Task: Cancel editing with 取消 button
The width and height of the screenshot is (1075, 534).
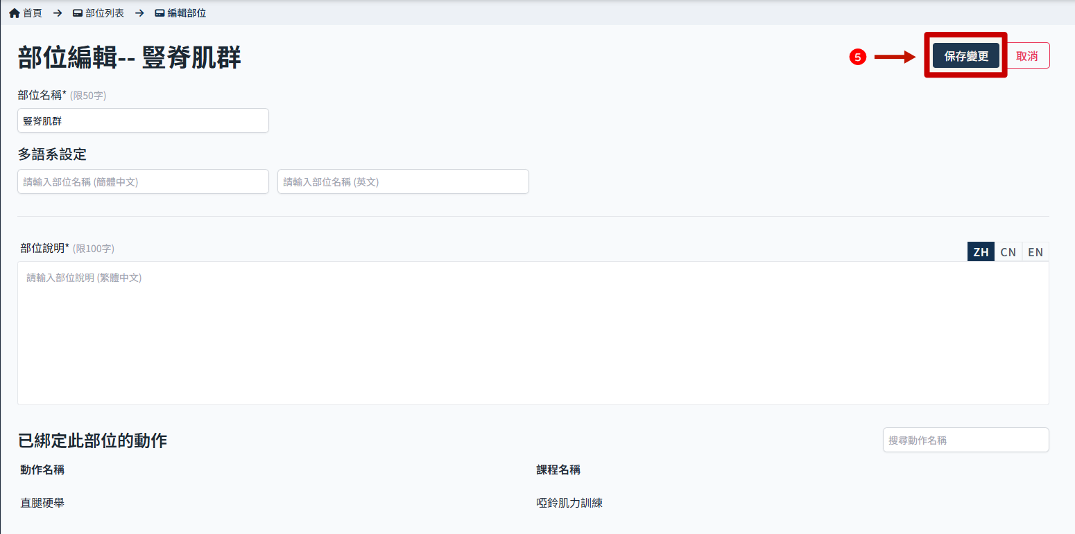Action: tap(1027, 55)
